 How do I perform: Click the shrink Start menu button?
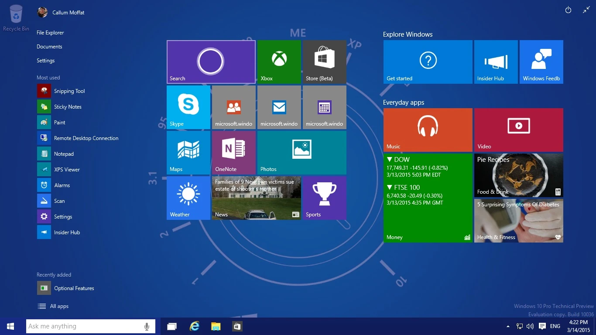coord(586,10)
